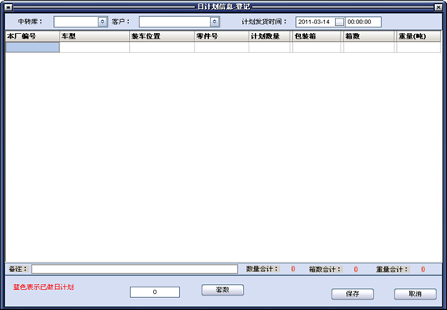Select the highlighted 本厂编号 cell in first row
Image resolution: width=447 pixels, height=310 pixels.
pos(32,48)
